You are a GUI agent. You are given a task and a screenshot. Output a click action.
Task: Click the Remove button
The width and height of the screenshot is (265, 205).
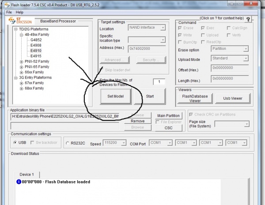click(x=138, y=121)
